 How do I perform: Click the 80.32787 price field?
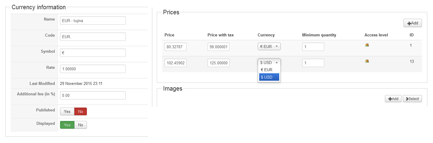pyautogui.click(x=176, y=47)
